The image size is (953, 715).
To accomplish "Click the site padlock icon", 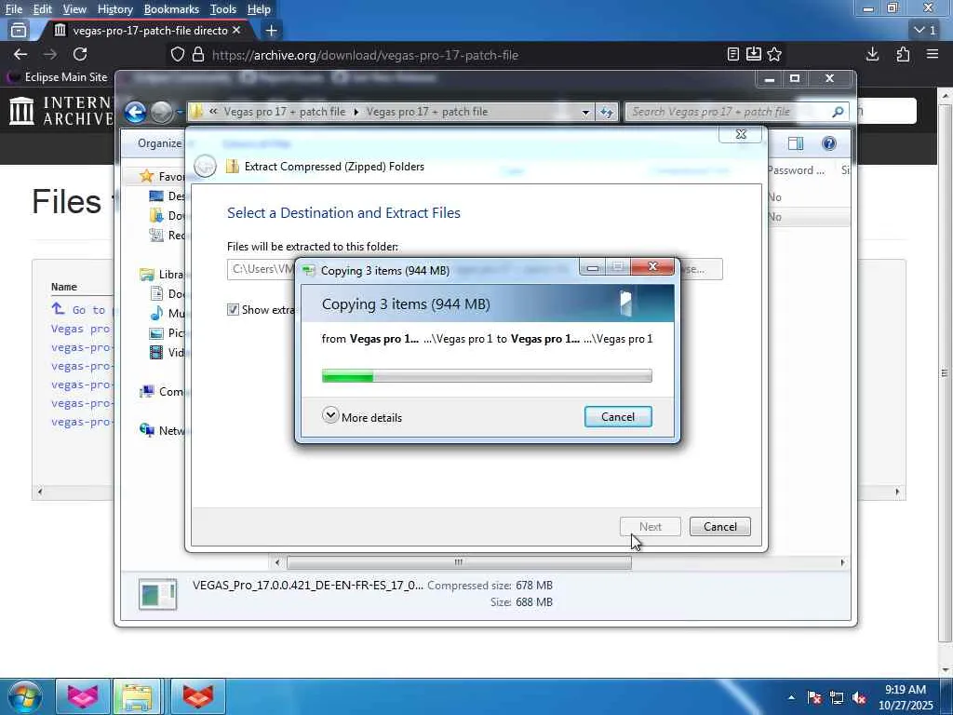I will (198, 55).
